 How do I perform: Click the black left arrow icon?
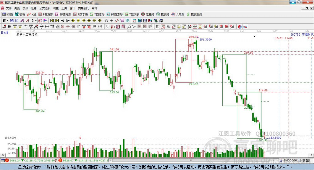63,21
